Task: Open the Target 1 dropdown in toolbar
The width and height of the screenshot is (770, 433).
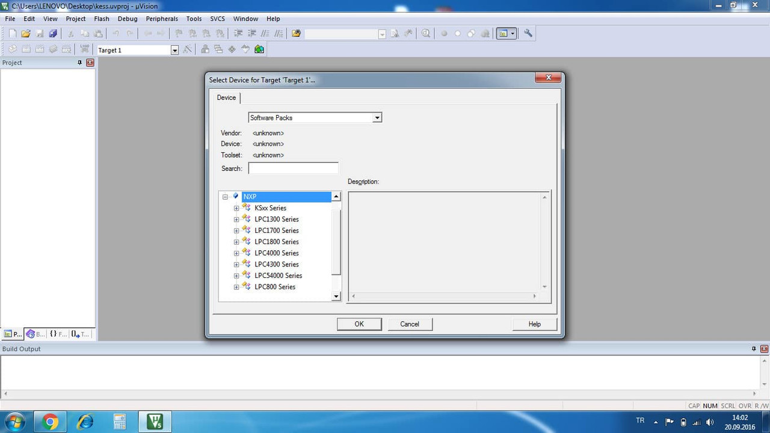Action: pyautogui.click(x=174, y=51)
